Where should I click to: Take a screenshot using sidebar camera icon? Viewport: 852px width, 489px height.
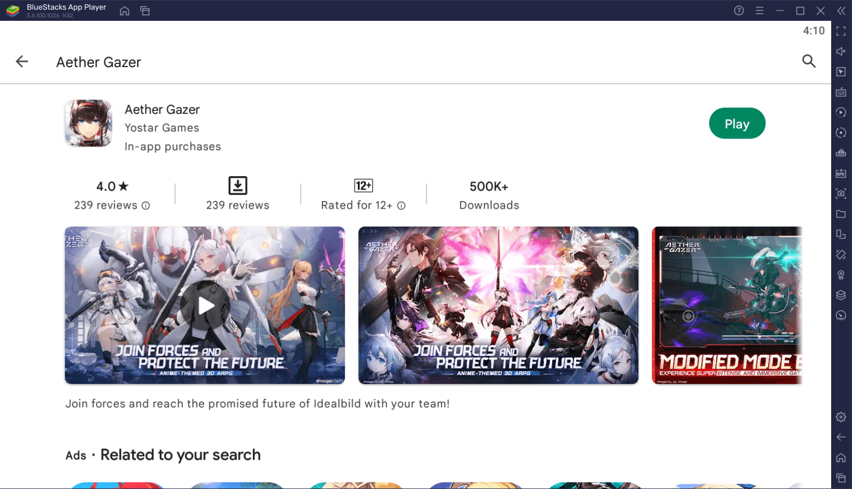[841, 194]
